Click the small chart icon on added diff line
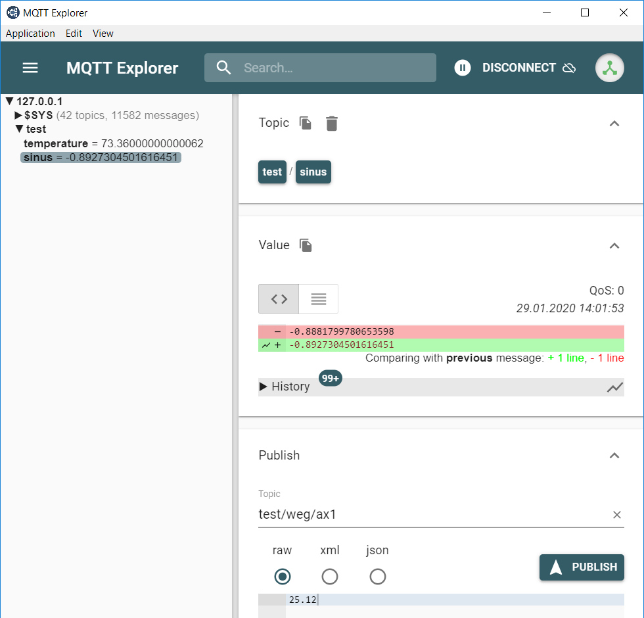The image size is (644, 618). 266,345
